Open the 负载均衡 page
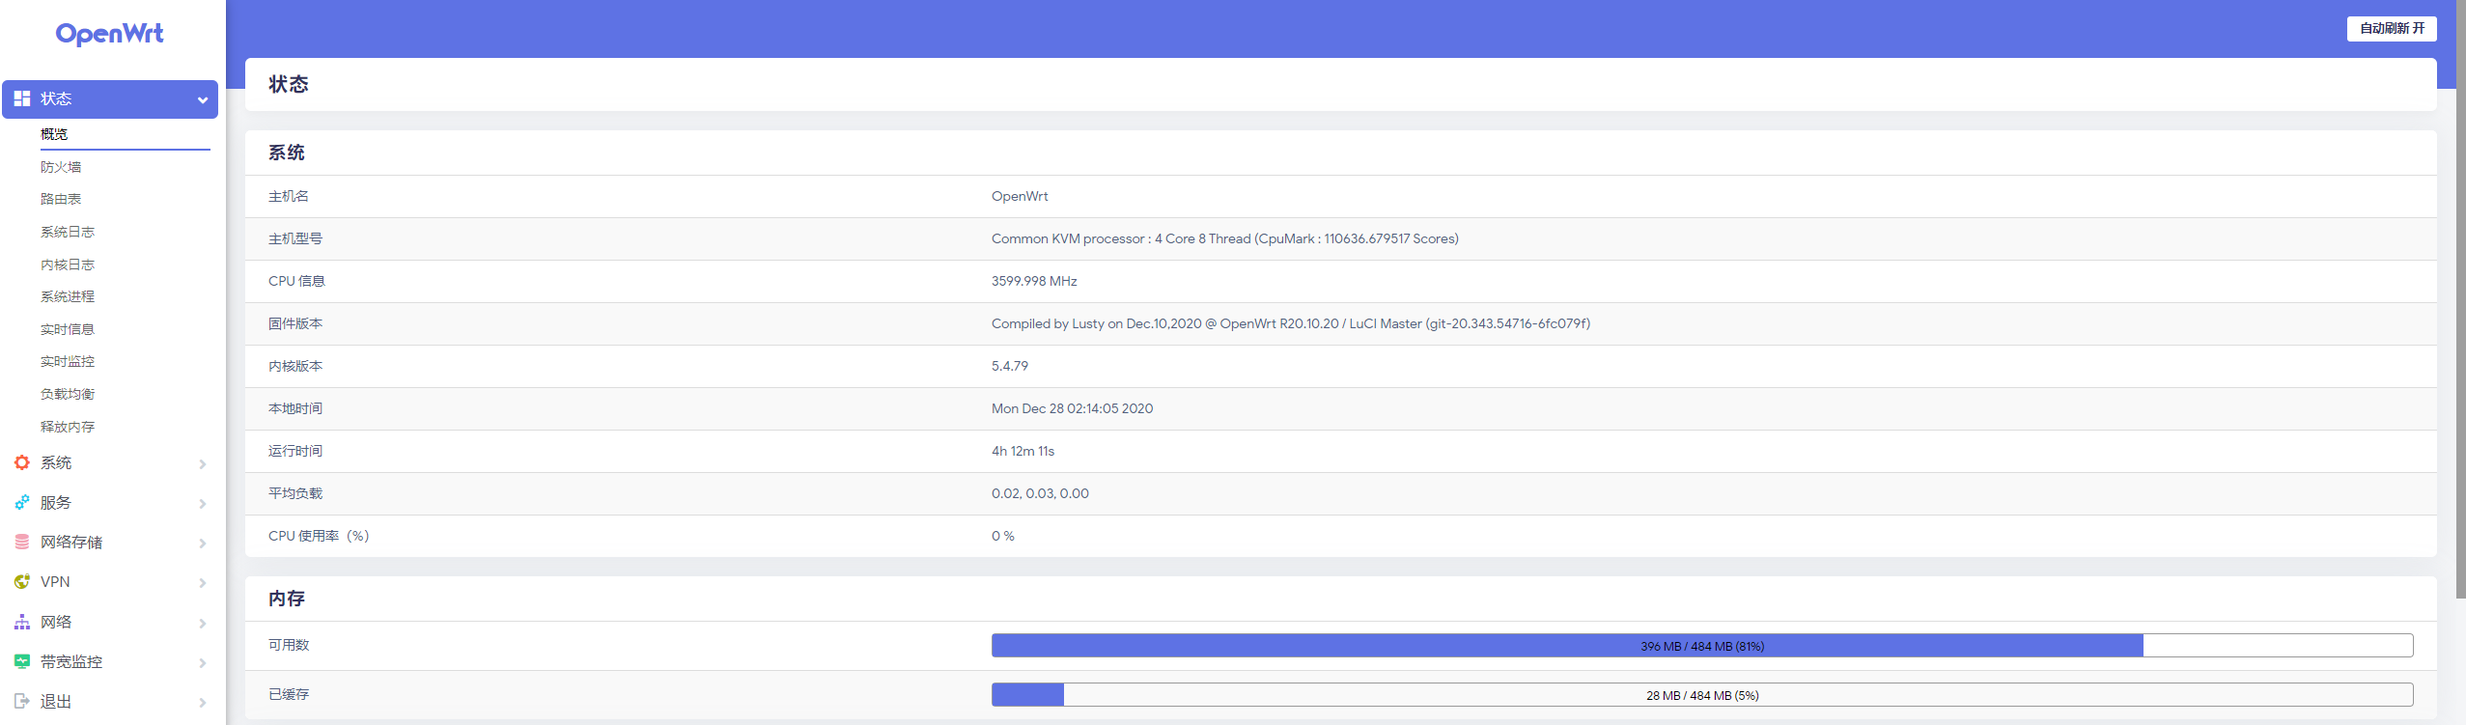 tap(68, 394)
